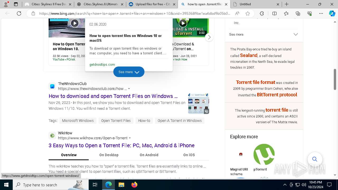Viewport: 338px width, 190px height.
Task: Click the floating search magnifier button
Action: tap(315, 159)
